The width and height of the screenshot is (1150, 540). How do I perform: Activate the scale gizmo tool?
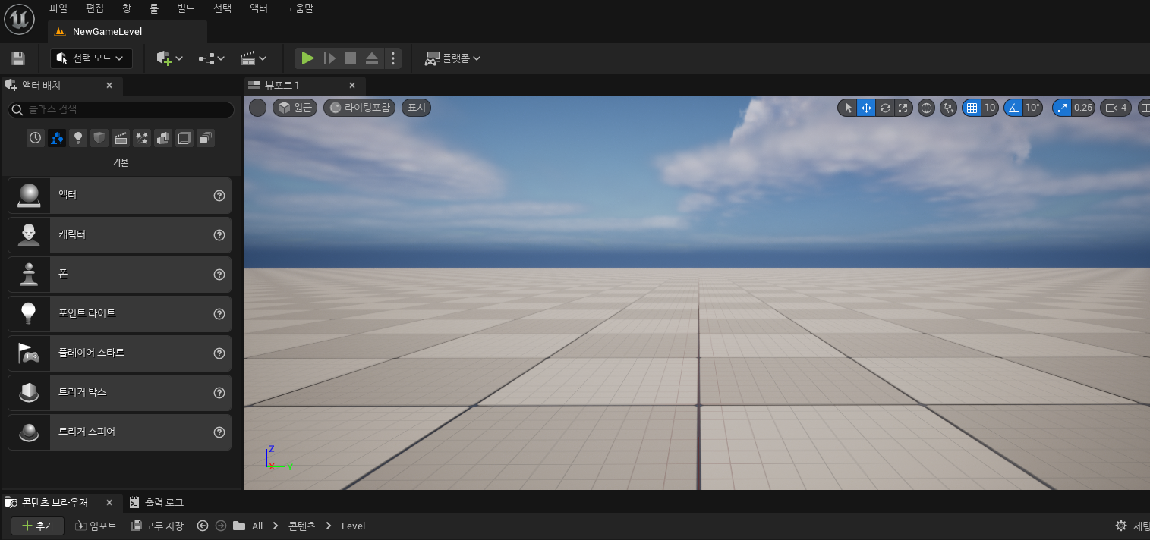pos(903,108)
